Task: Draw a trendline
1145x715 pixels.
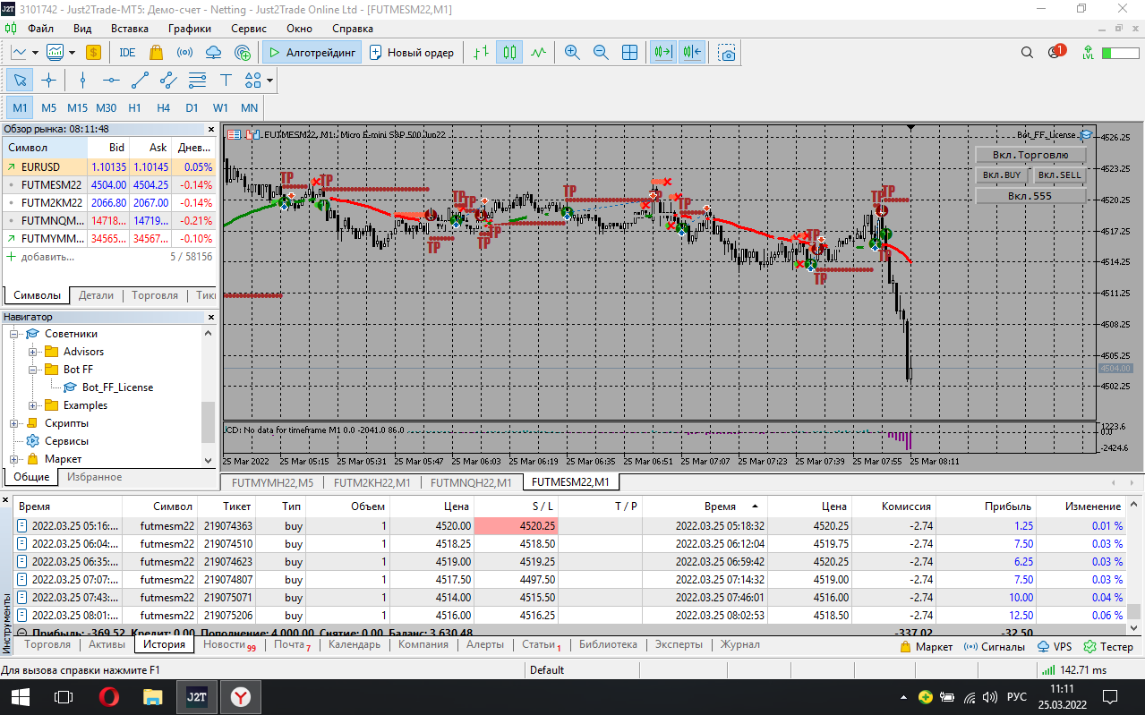Action: click(x=140, y=80)
